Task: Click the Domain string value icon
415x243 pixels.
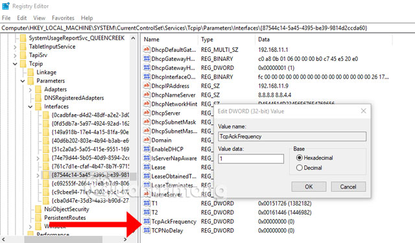Action: point(147,140)
